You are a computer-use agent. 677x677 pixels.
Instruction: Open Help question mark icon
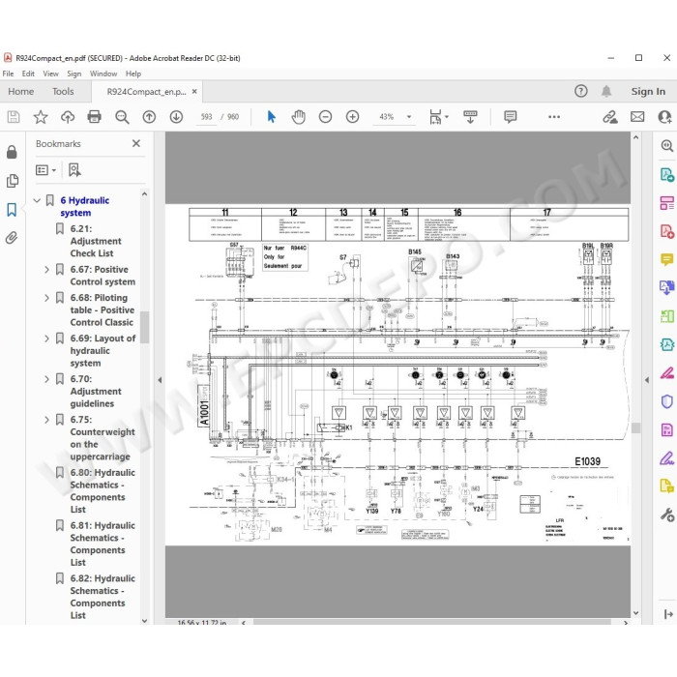pos(580,91)
